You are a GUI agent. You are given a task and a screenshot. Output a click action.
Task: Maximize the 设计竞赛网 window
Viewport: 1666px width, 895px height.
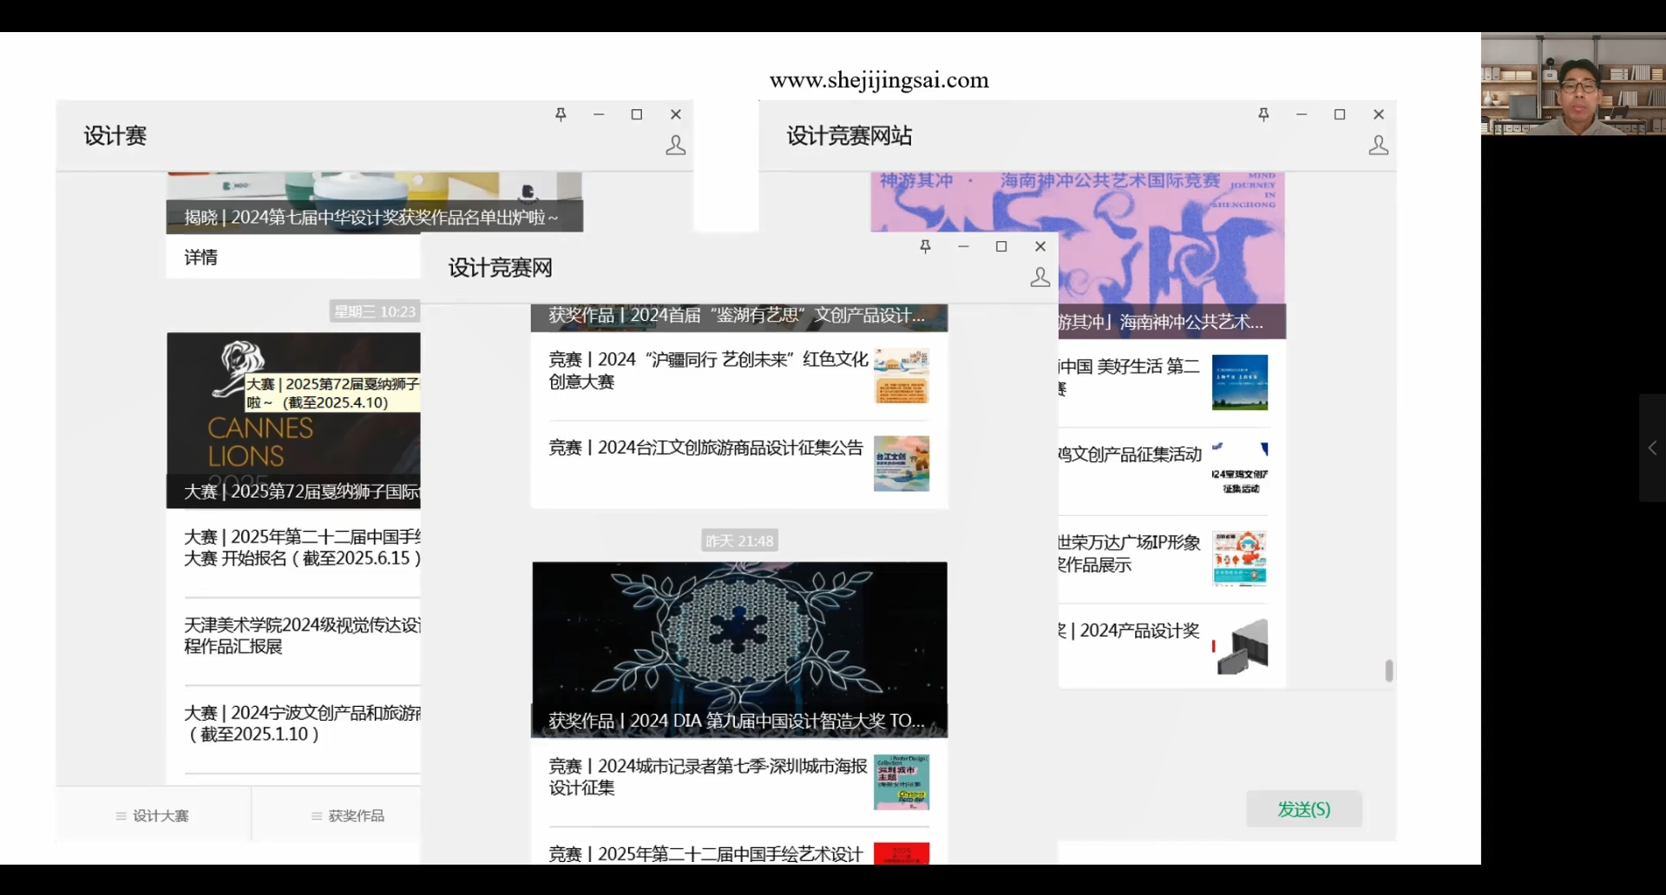click(1001, 247)
